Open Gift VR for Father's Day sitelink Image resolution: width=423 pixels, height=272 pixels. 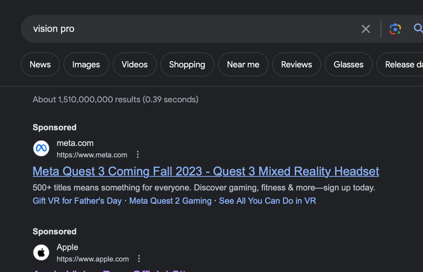coord(77,201)
